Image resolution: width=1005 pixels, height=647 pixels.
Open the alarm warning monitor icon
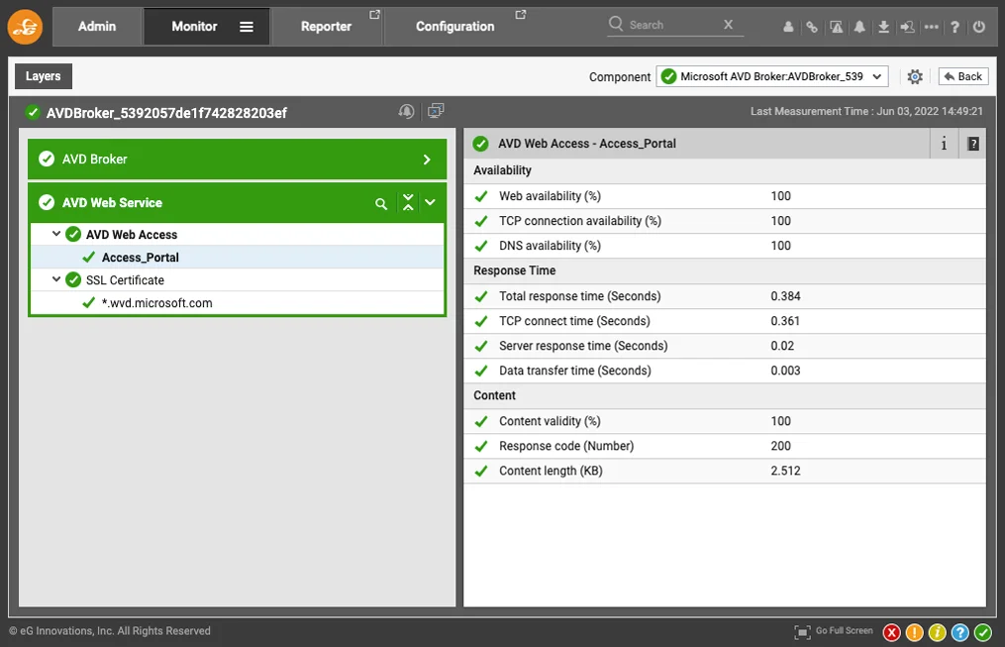click(x=836, y=27)
